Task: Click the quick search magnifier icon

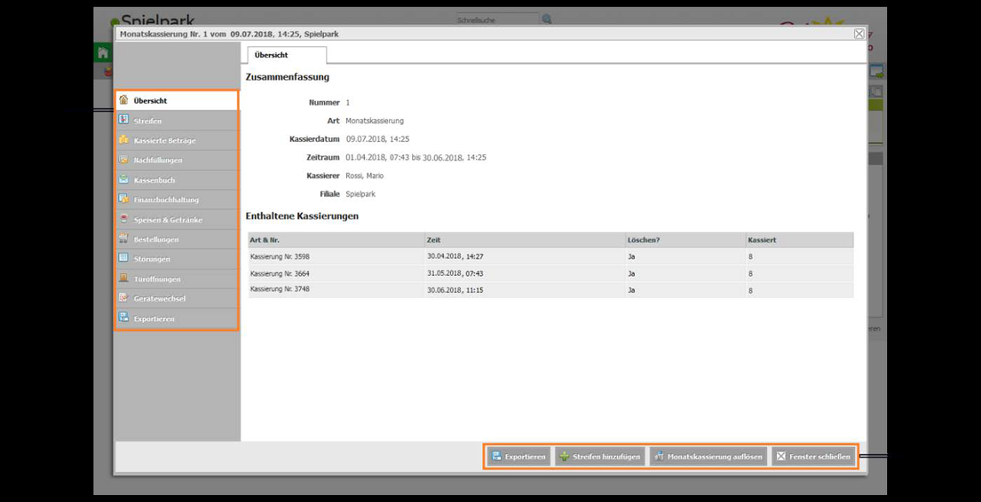Action: point(547,20)
